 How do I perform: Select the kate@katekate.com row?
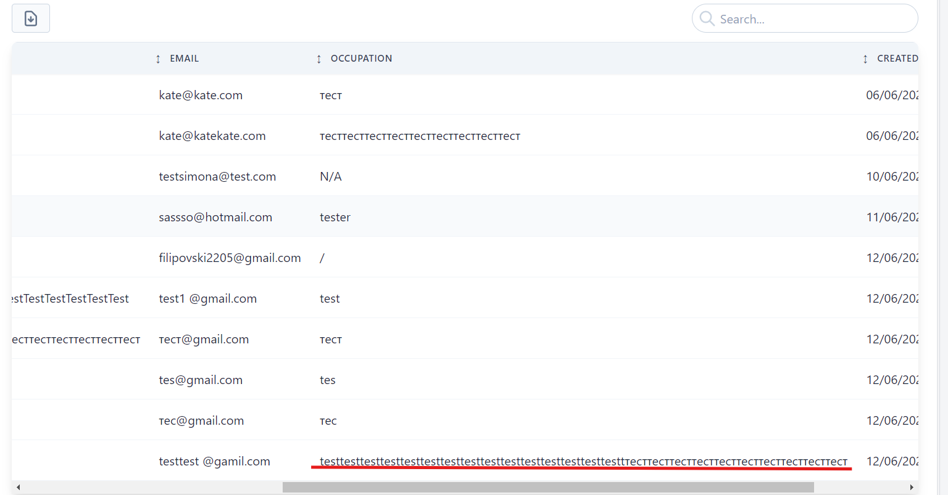point(212,136)
